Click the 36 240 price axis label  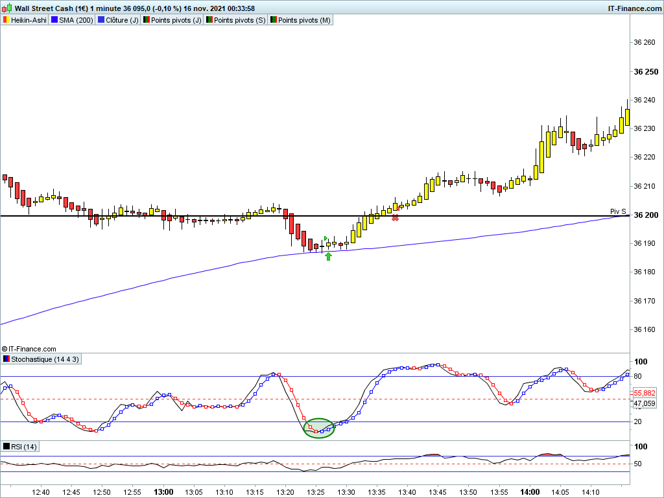pyautogui.click(x=644, y=100)
